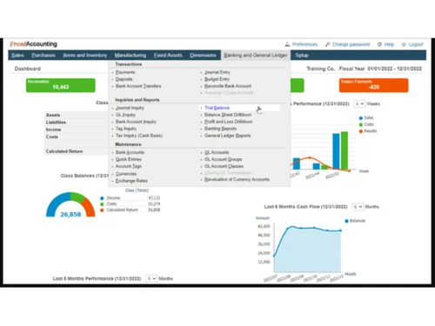The image size is (435, 326).
Task: Open GL Inquiry
Action: 125,115
